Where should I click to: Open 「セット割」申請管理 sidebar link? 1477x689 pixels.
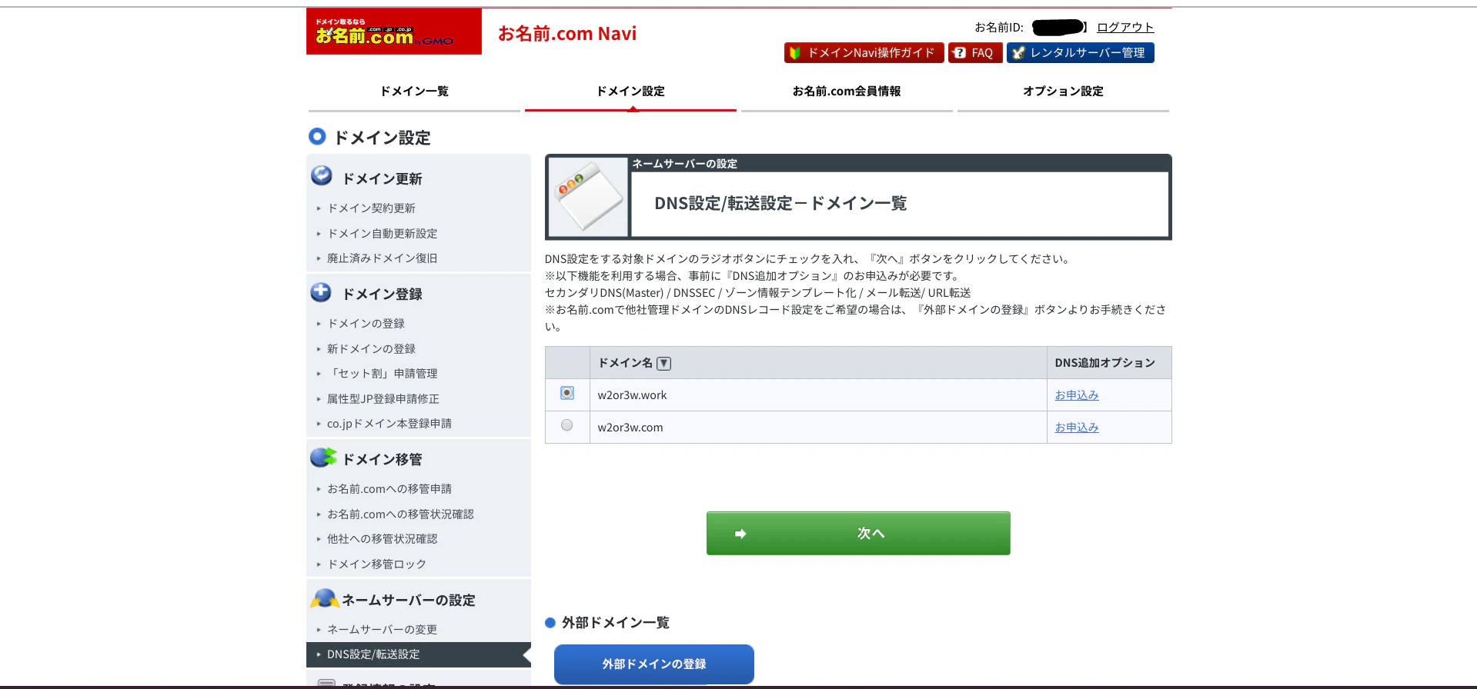[382, 374]
